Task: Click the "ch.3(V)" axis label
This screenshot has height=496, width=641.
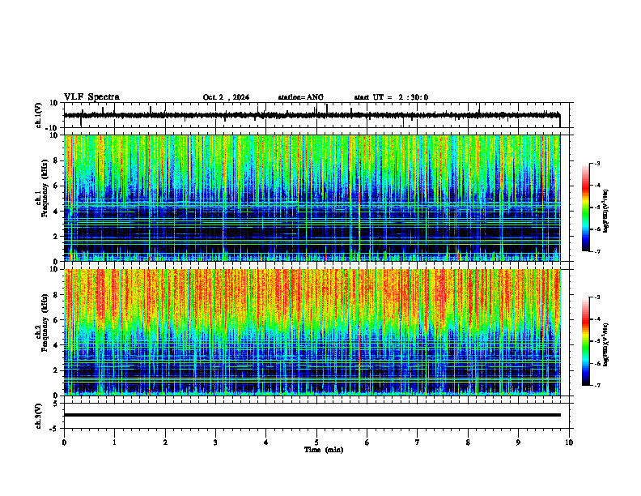Action: click(x=38, y=417)
